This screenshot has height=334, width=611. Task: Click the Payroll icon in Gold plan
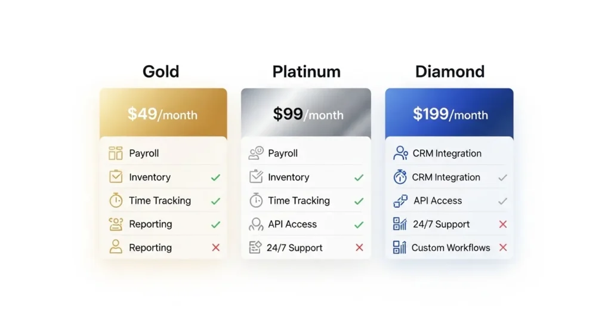116,154
